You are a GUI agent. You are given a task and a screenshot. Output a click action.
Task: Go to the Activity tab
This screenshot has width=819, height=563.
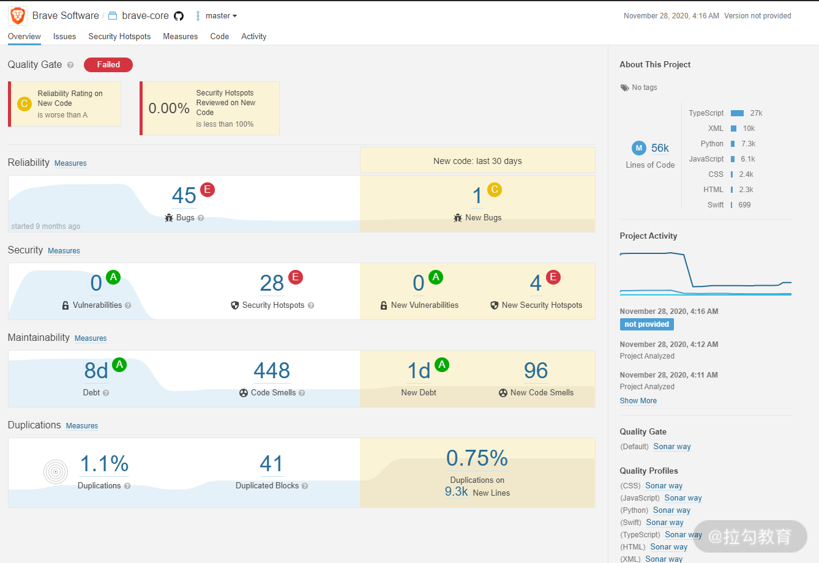pyautogui.click(x=253, y=37)
